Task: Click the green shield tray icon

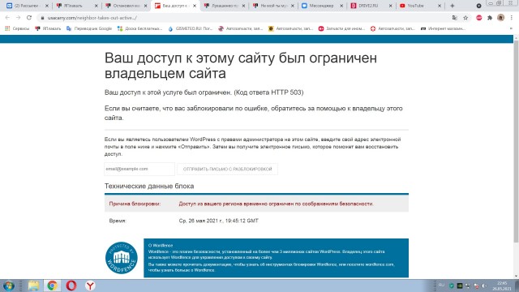Action: pos(451,286)
